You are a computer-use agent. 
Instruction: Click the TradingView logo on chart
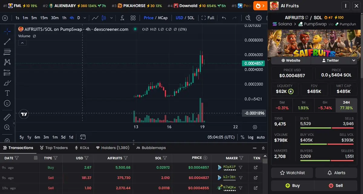pyautogui.click(x=24, y=114)
